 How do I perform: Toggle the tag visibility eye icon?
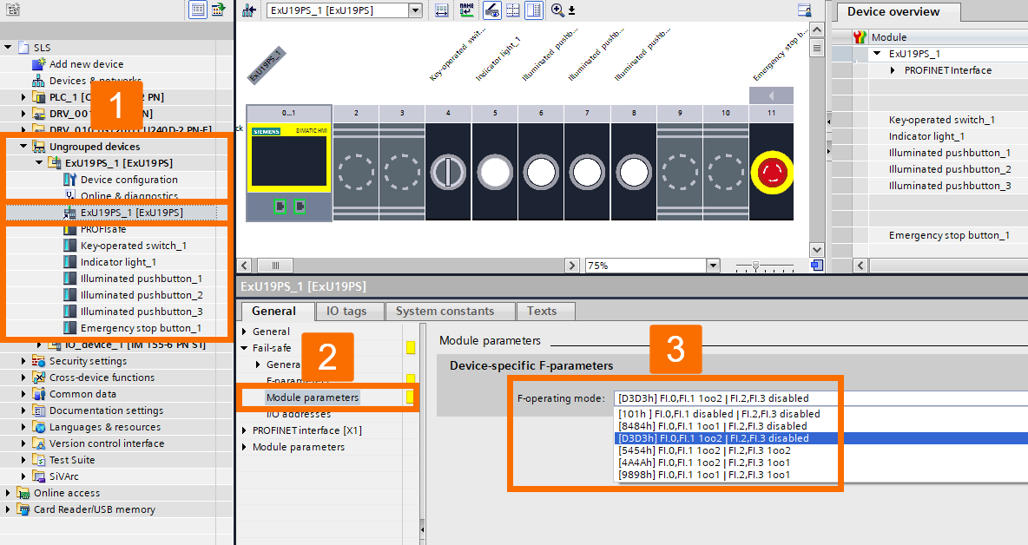point(493,10)
